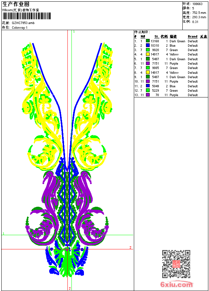Click the 14917 stitch count in stop 8
Viewport: 209px width, 291px height.
click(x=155, y=73)
